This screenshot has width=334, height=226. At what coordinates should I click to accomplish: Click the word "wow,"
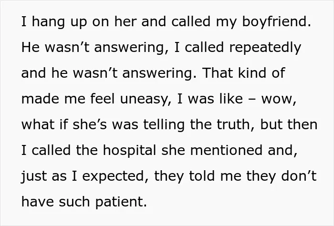279,99
